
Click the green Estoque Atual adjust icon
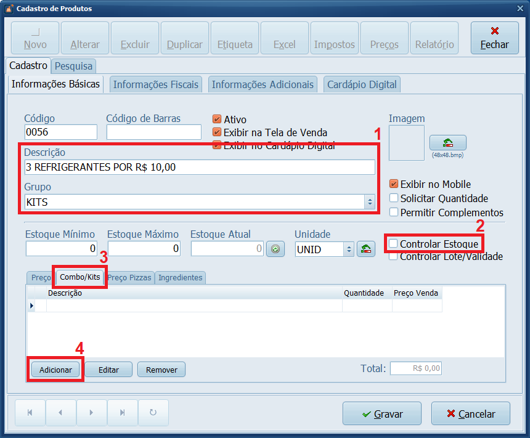pyautogui.click(x=275, y=249)
